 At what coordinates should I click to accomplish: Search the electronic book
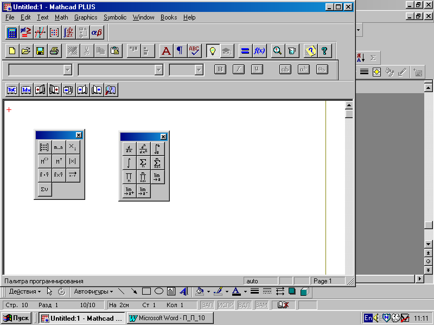111,90
